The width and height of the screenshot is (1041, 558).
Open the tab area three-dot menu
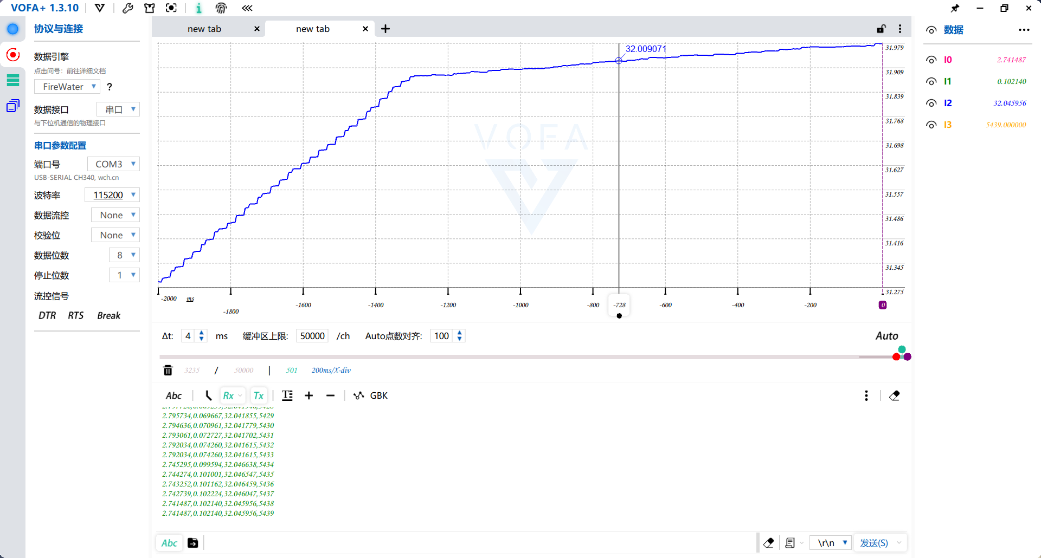[900, 29]
